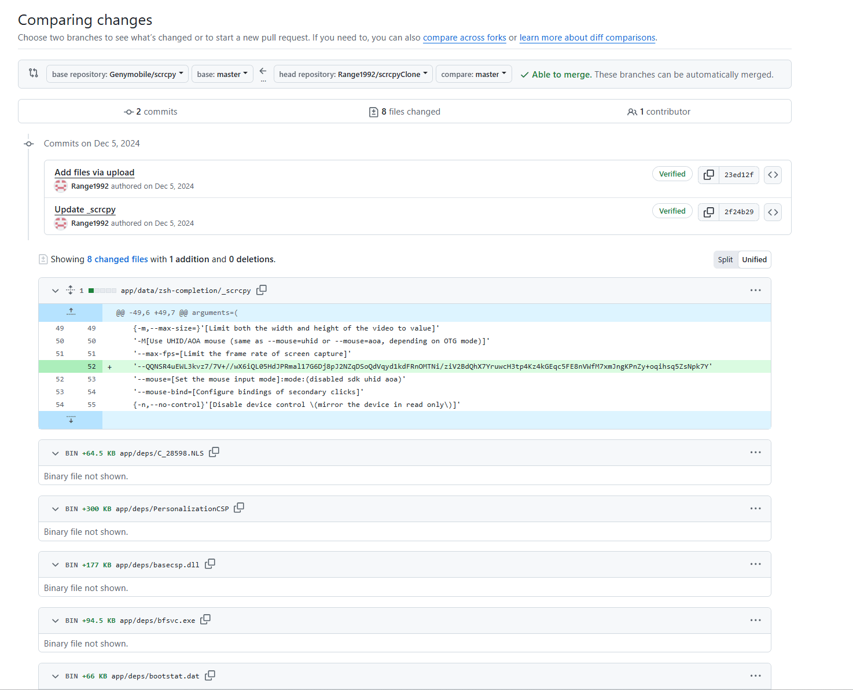Open file app/data/zsh-completion/_scrcpy
This screenshot has width=853, height=690.
coord(186,291)
